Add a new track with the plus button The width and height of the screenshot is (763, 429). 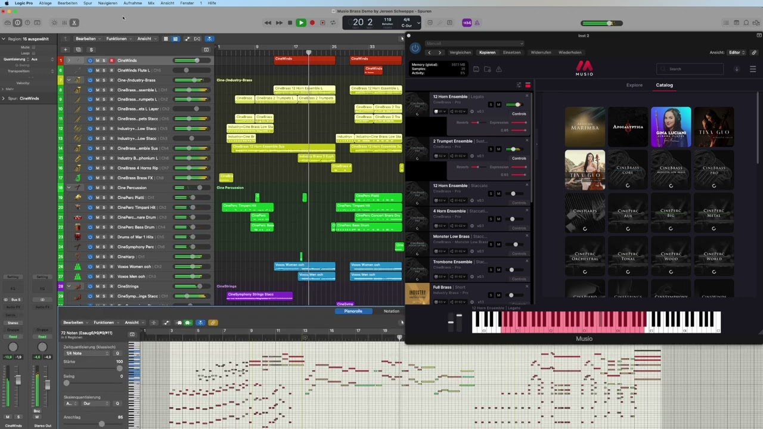66,49
